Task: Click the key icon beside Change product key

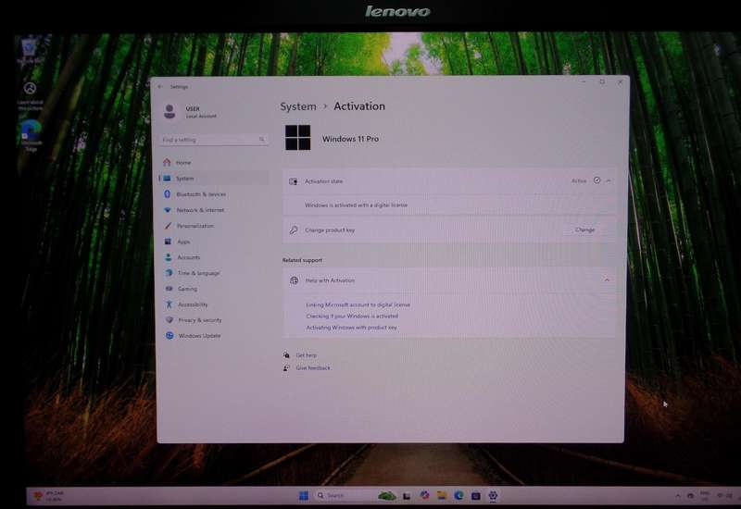Action: [x=294, y=230]
